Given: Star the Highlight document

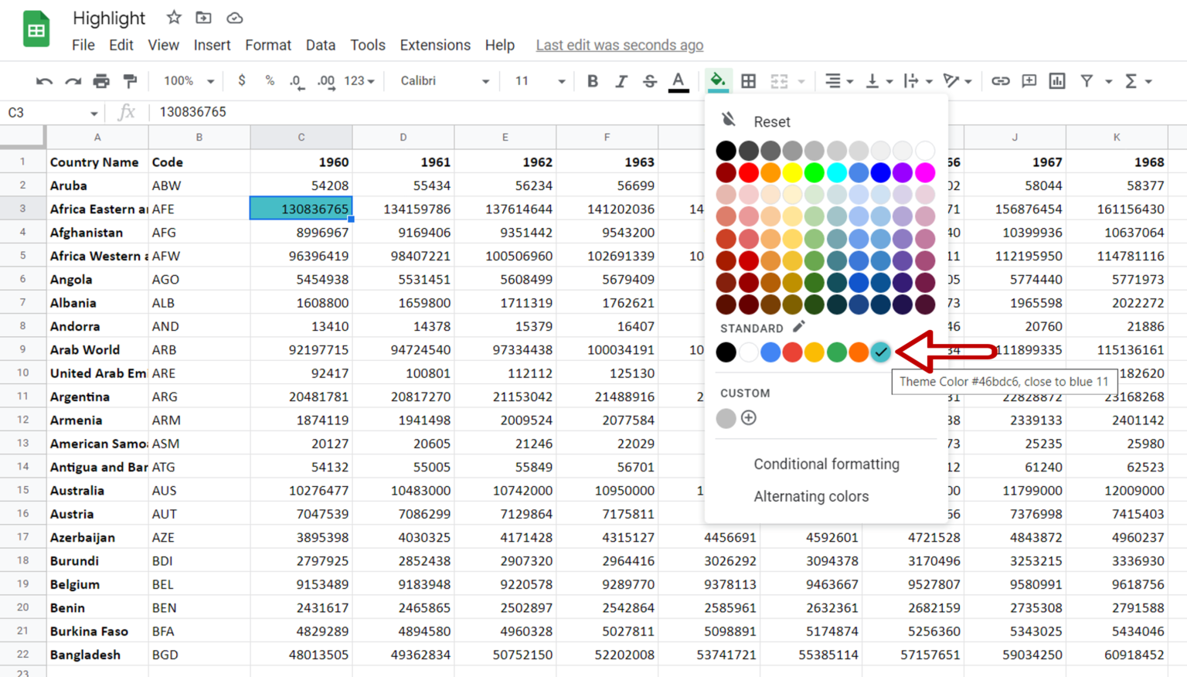Looking at the screenshot, I should tap(174, 17).
